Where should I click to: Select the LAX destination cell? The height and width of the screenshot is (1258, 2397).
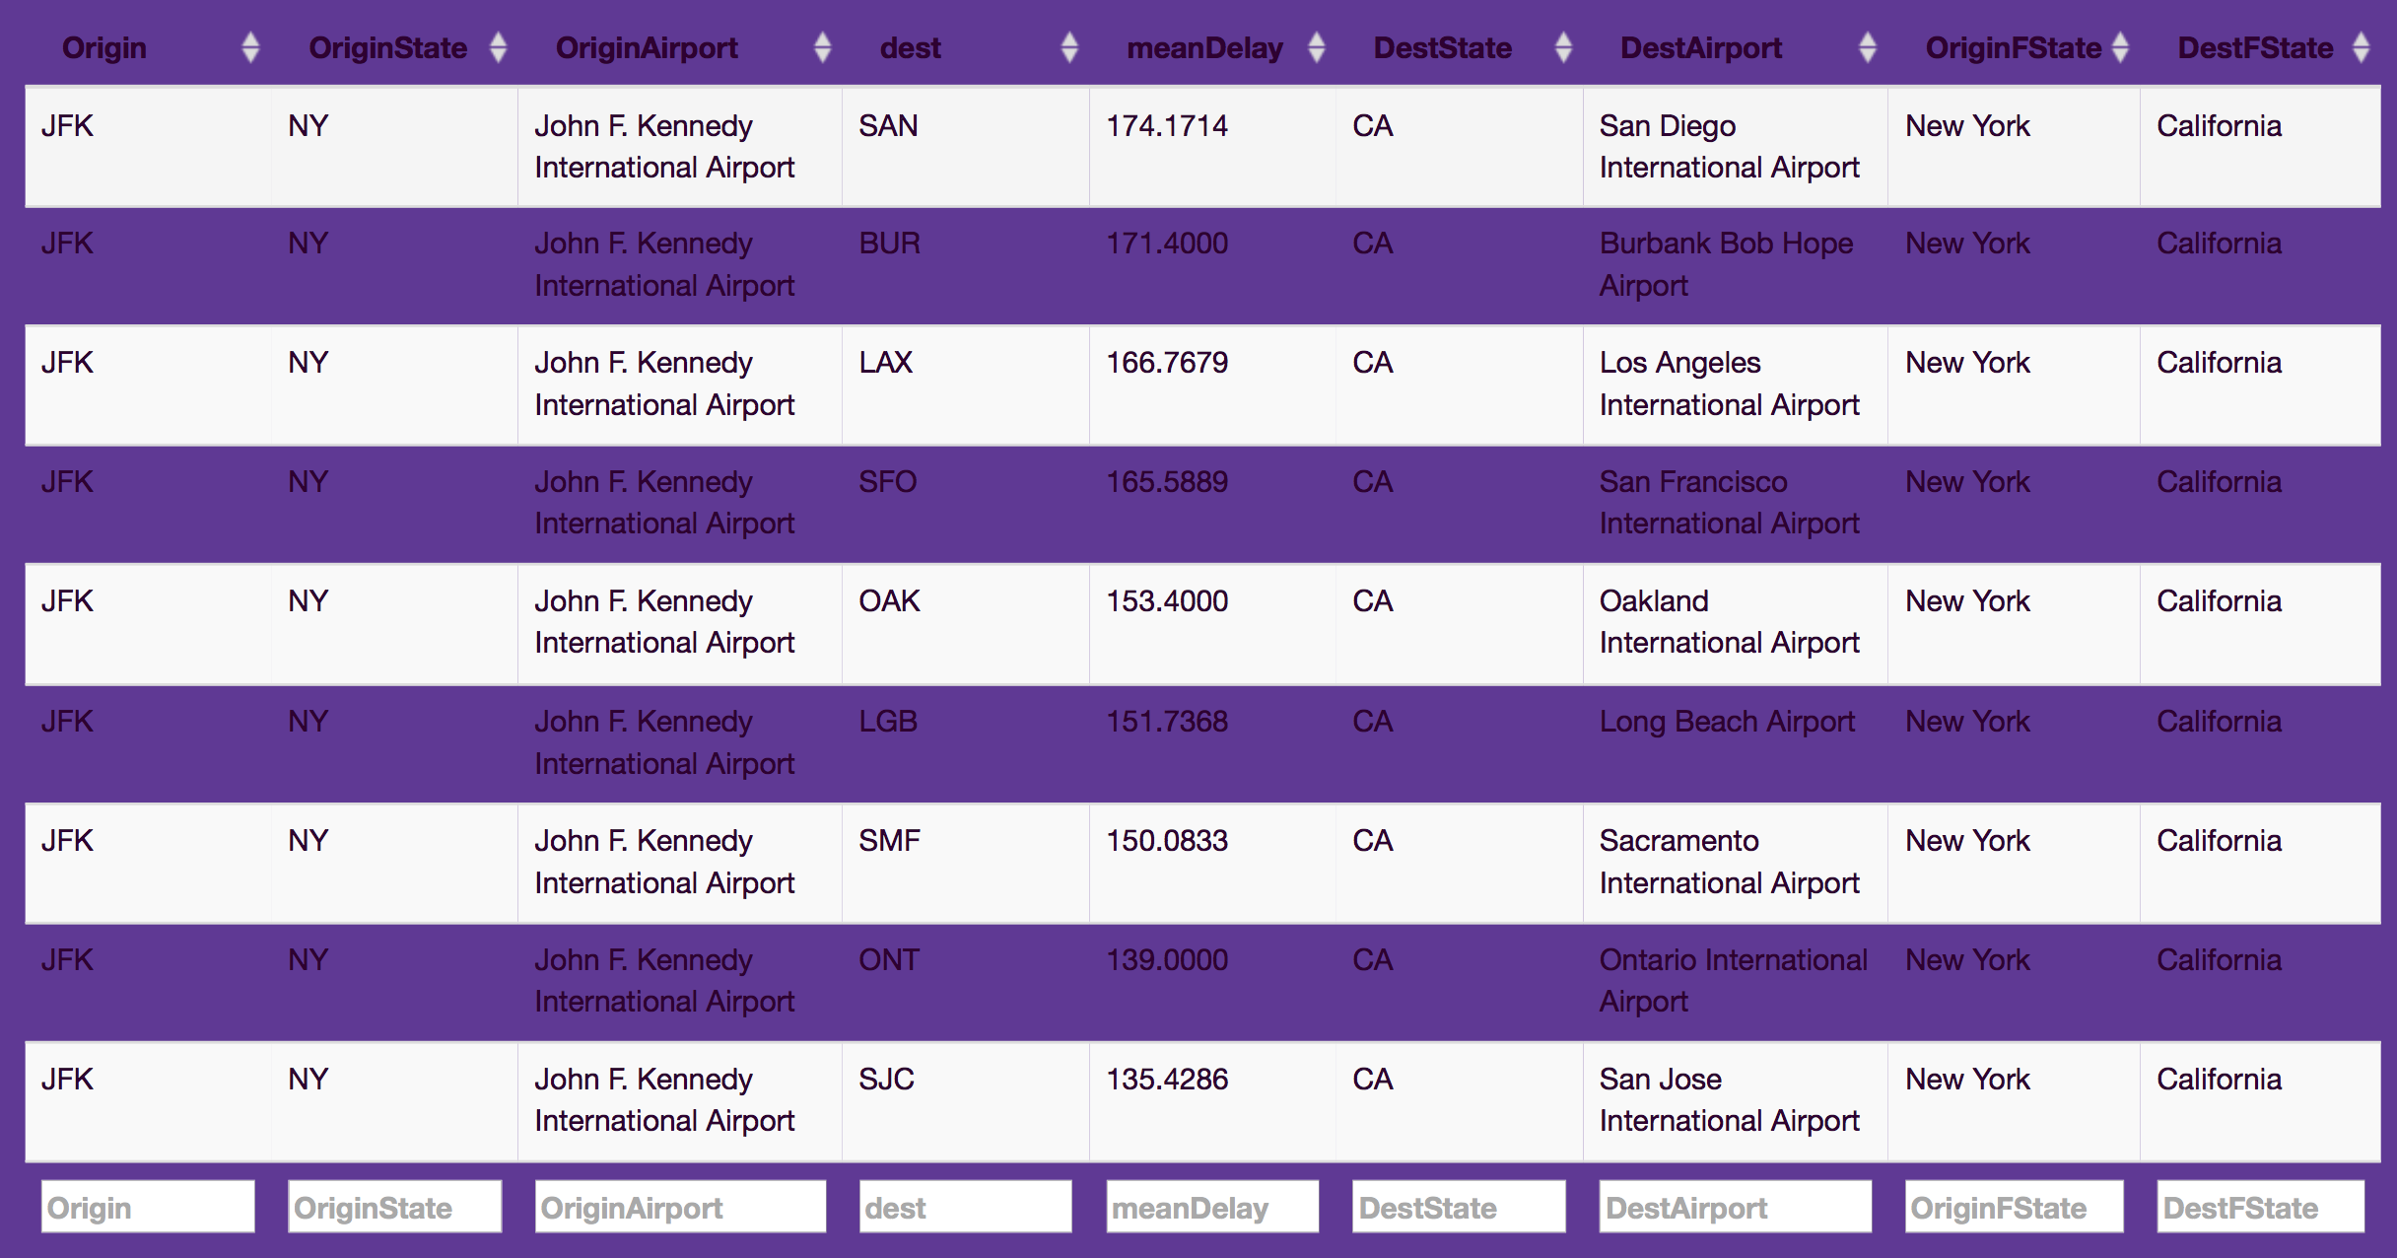(x=966, y=384)
